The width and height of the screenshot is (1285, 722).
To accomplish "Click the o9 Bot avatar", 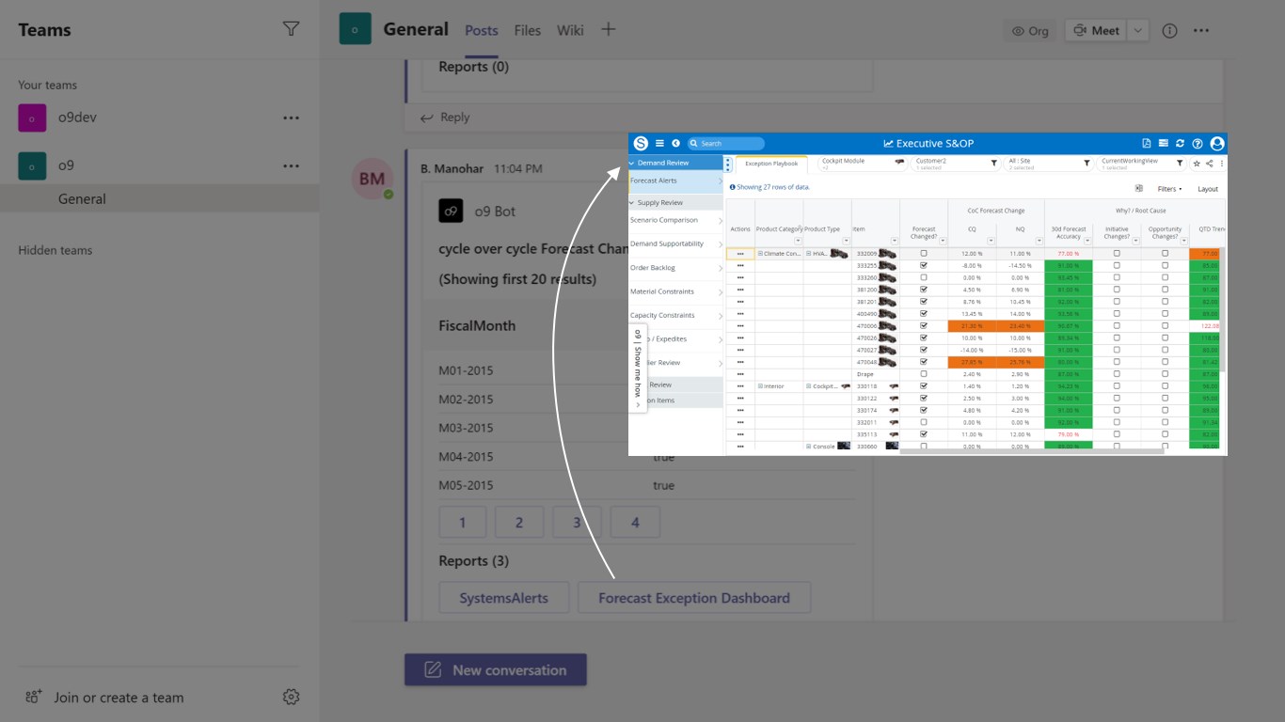I will (451, 211).
